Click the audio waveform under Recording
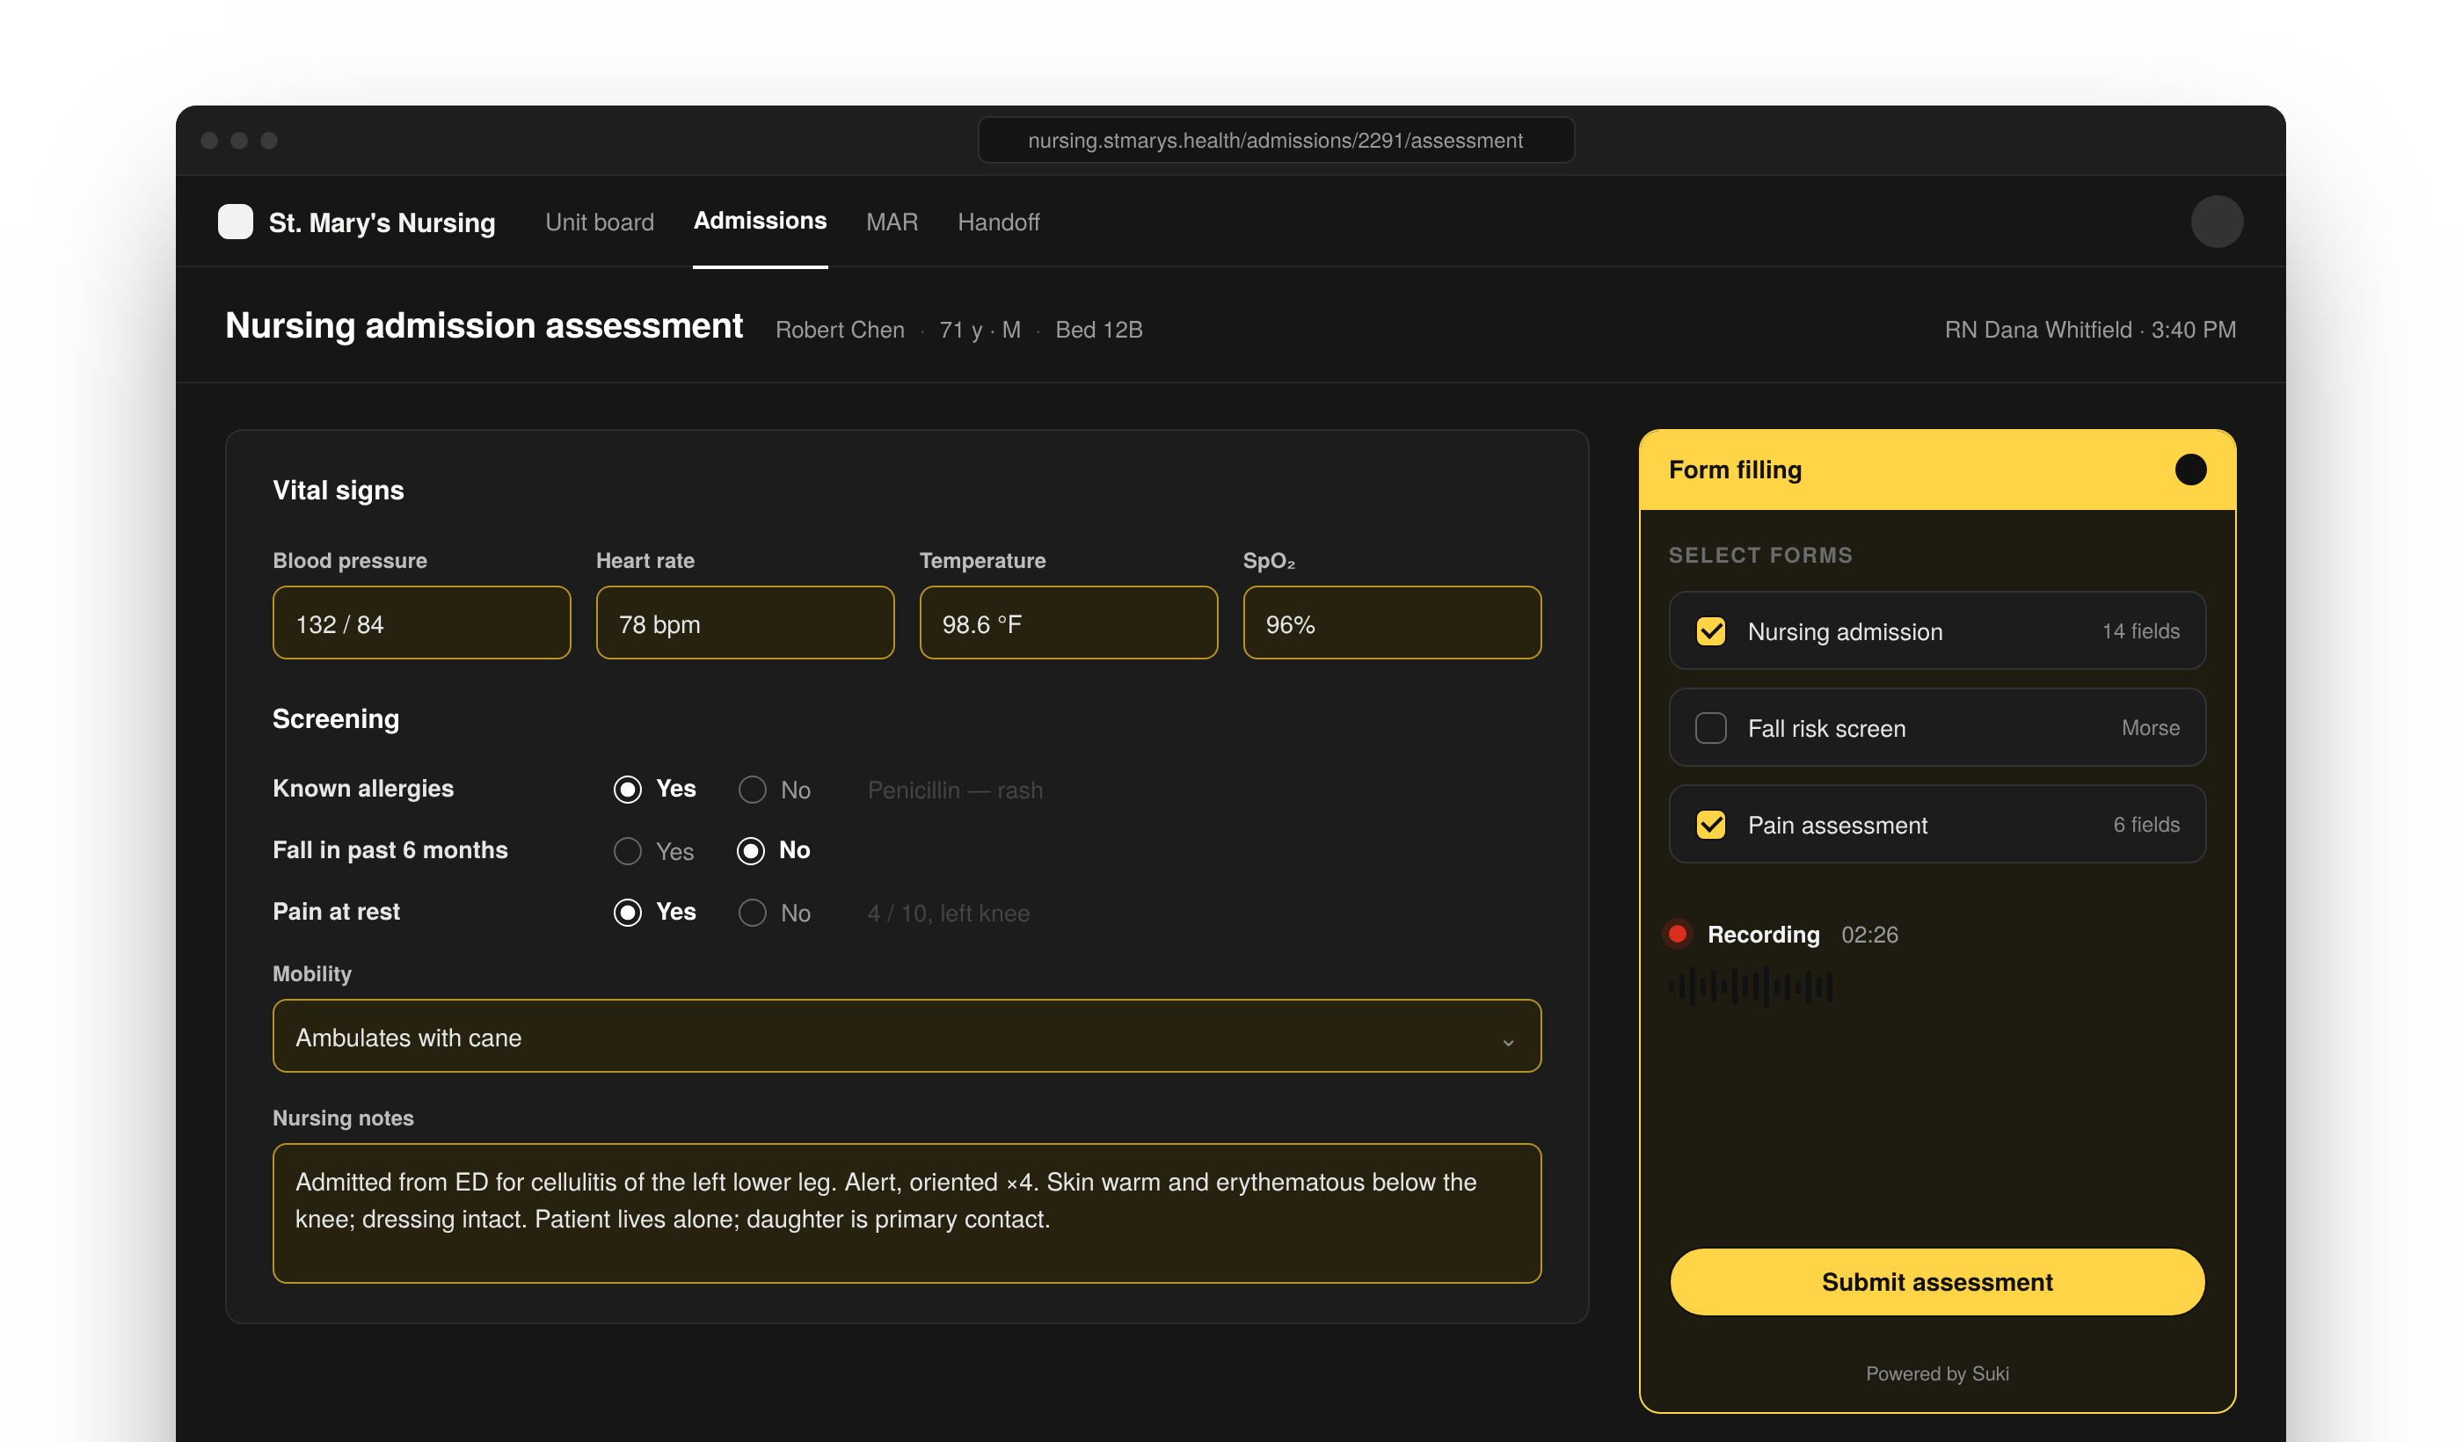Viewport: 2462px width, 1442px height. (x=1751, y=987)
